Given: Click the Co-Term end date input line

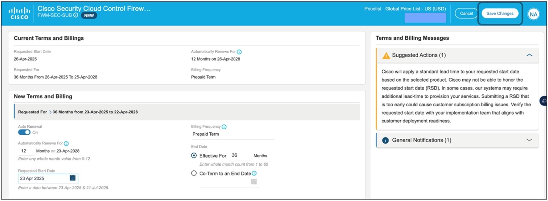Looking at the screenshot, I should pos(229,182).
